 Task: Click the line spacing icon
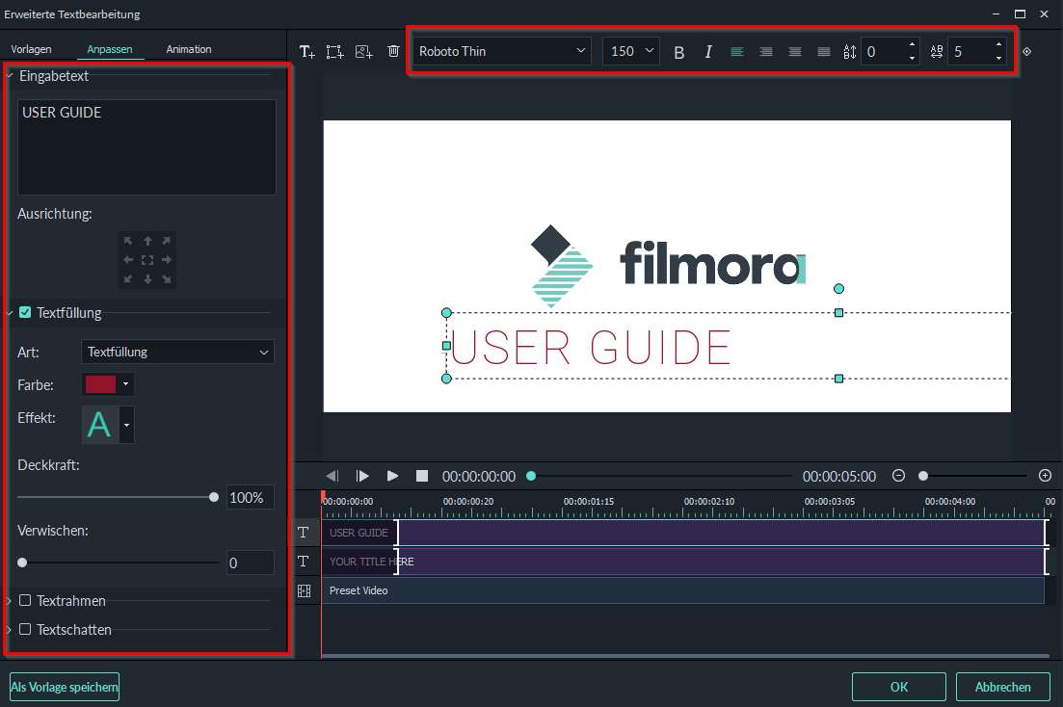849,52
